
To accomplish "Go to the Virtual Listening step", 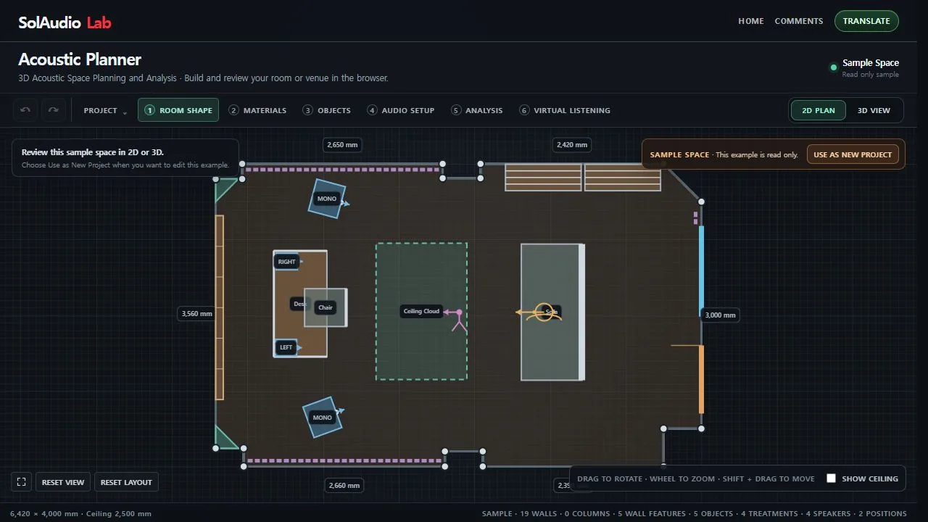I will point(565,110).
